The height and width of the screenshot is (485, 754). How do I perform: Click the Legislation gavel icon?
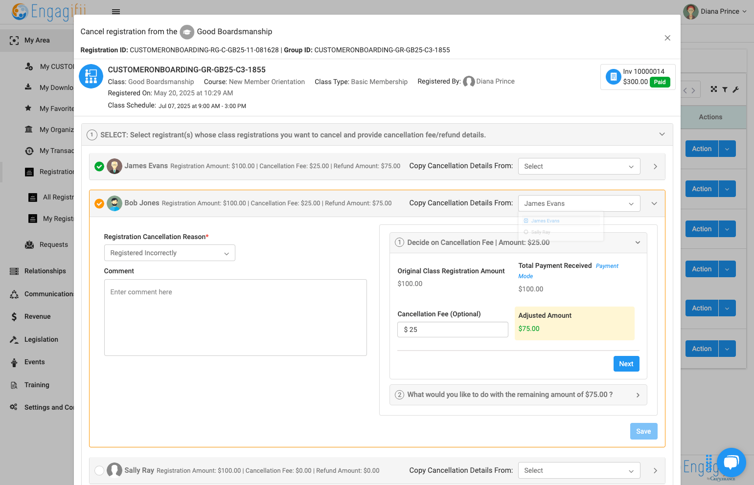click(x=14, y=340)
